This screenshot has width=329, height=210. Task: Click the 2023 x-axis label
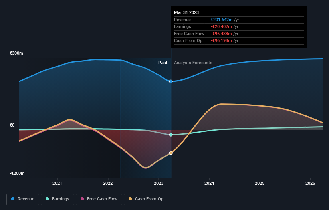pyautogui.click(x=159, y=184)
